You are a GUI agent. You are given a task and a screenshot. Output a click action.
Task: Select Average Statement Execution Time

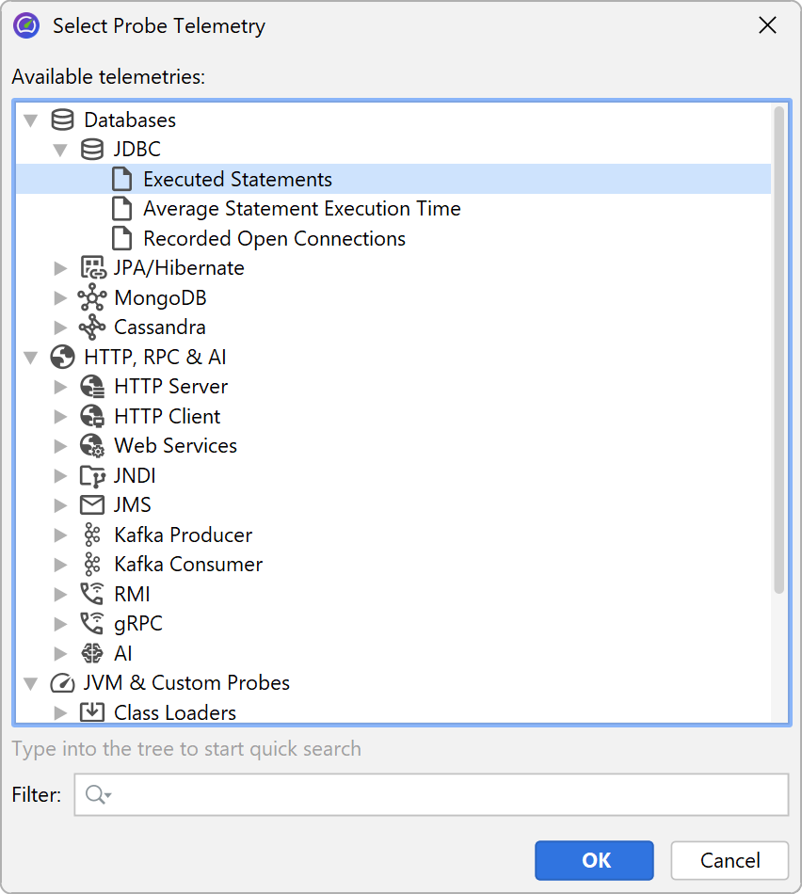[301, 209]
